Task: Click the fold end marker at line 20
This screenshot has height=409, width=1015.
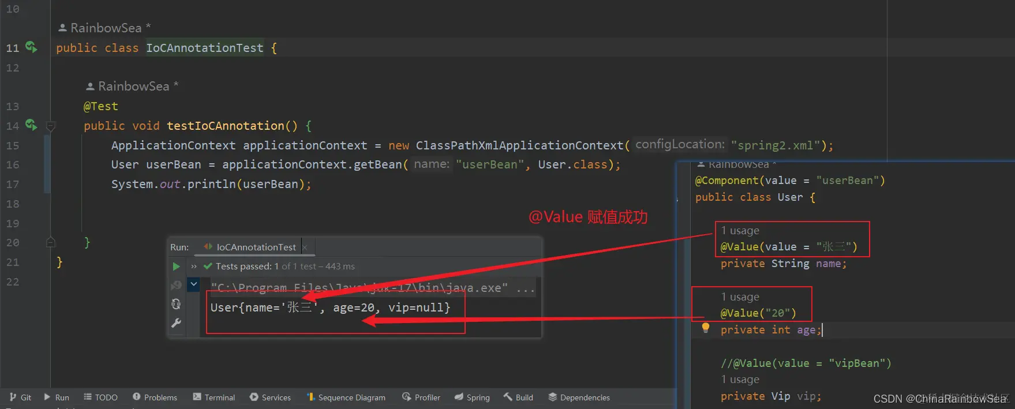Action: pos(51,242)
